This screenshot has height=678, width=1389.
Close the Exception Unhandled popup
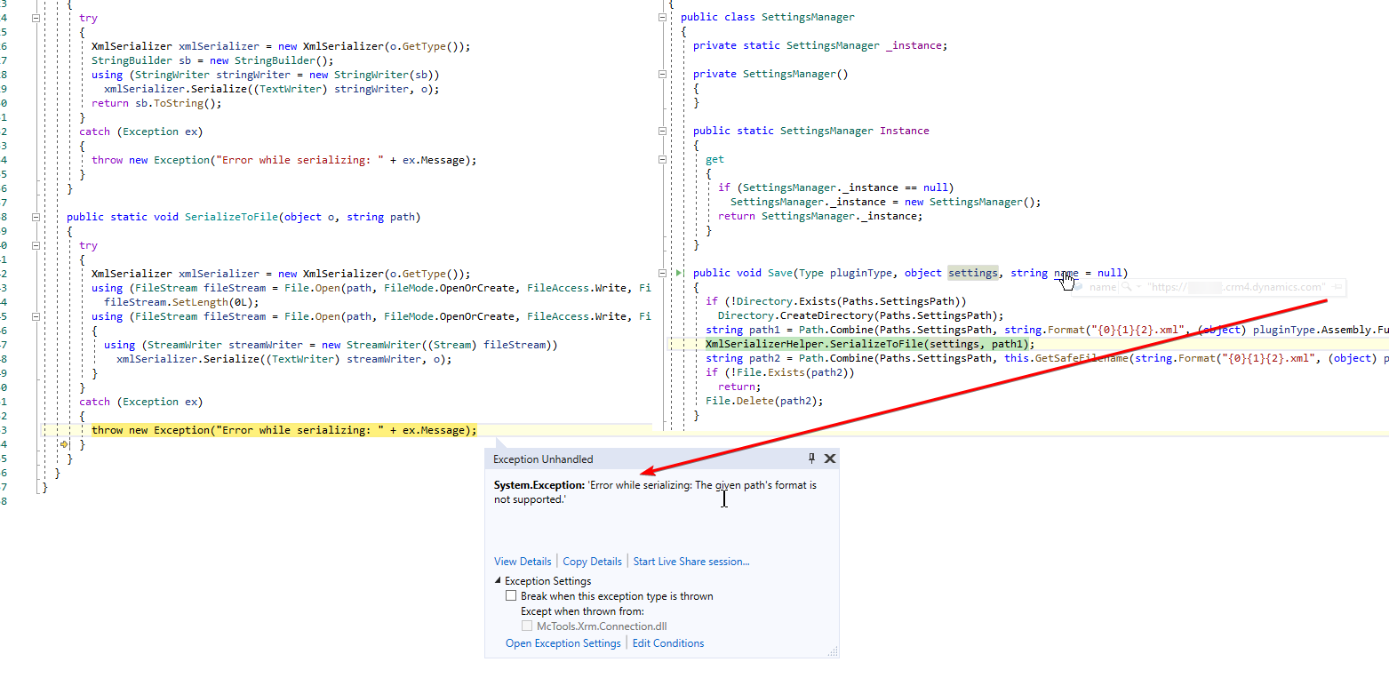coord(829,458)
